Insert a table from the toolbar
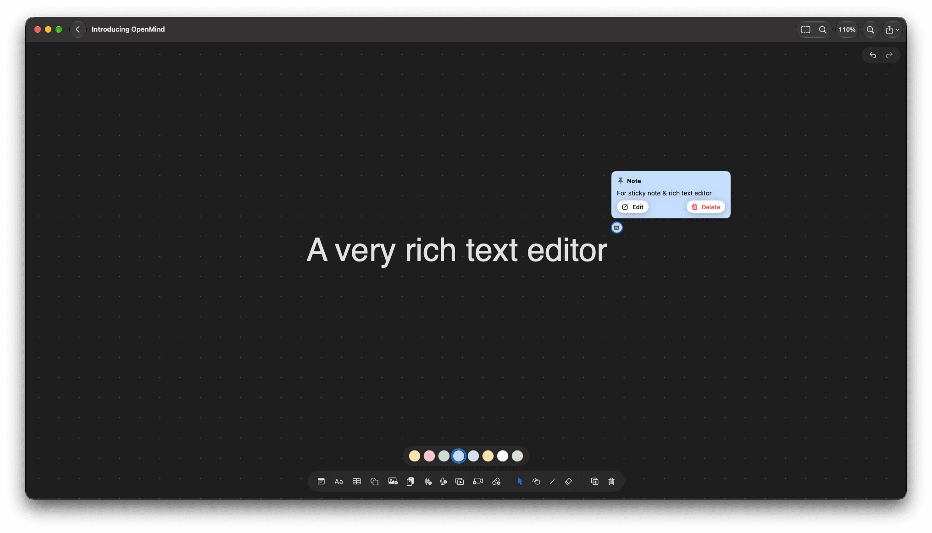 (357, 482)
